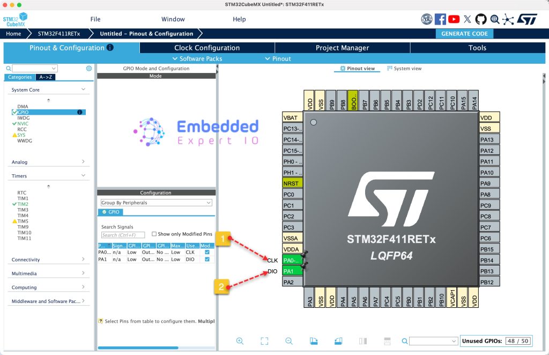Click the fit-to-screen pinout icon

click(x=264, y=341)
